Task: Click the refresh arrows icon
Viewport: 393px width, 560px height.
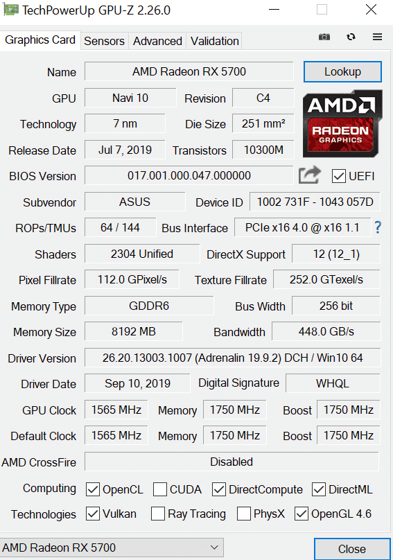Action: click(351, 37)
